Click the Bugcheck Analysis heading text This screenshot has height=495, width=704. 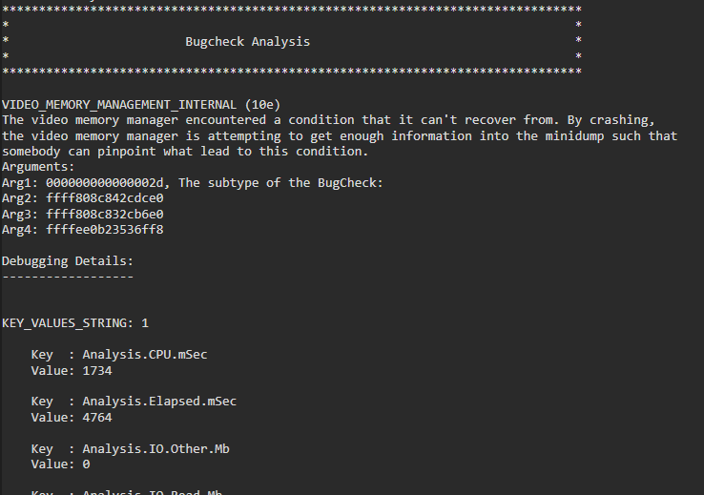247,41
